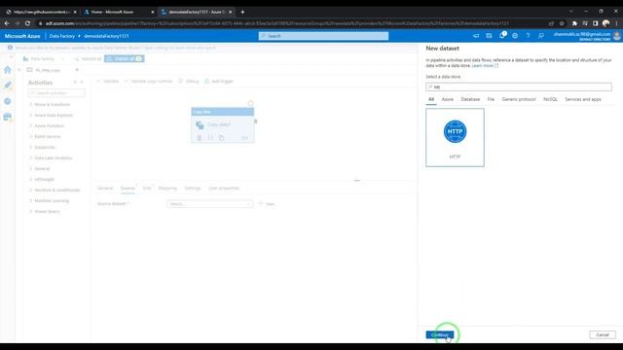This screenshot has width=623, height=350.
Task: Click the add output arrow on Copy data activity
Action: click(x=244, y=138)
